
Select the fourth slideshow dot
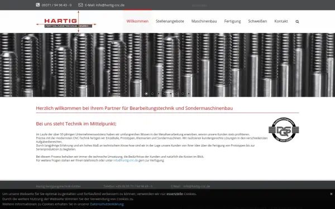[x=165, y=94]
